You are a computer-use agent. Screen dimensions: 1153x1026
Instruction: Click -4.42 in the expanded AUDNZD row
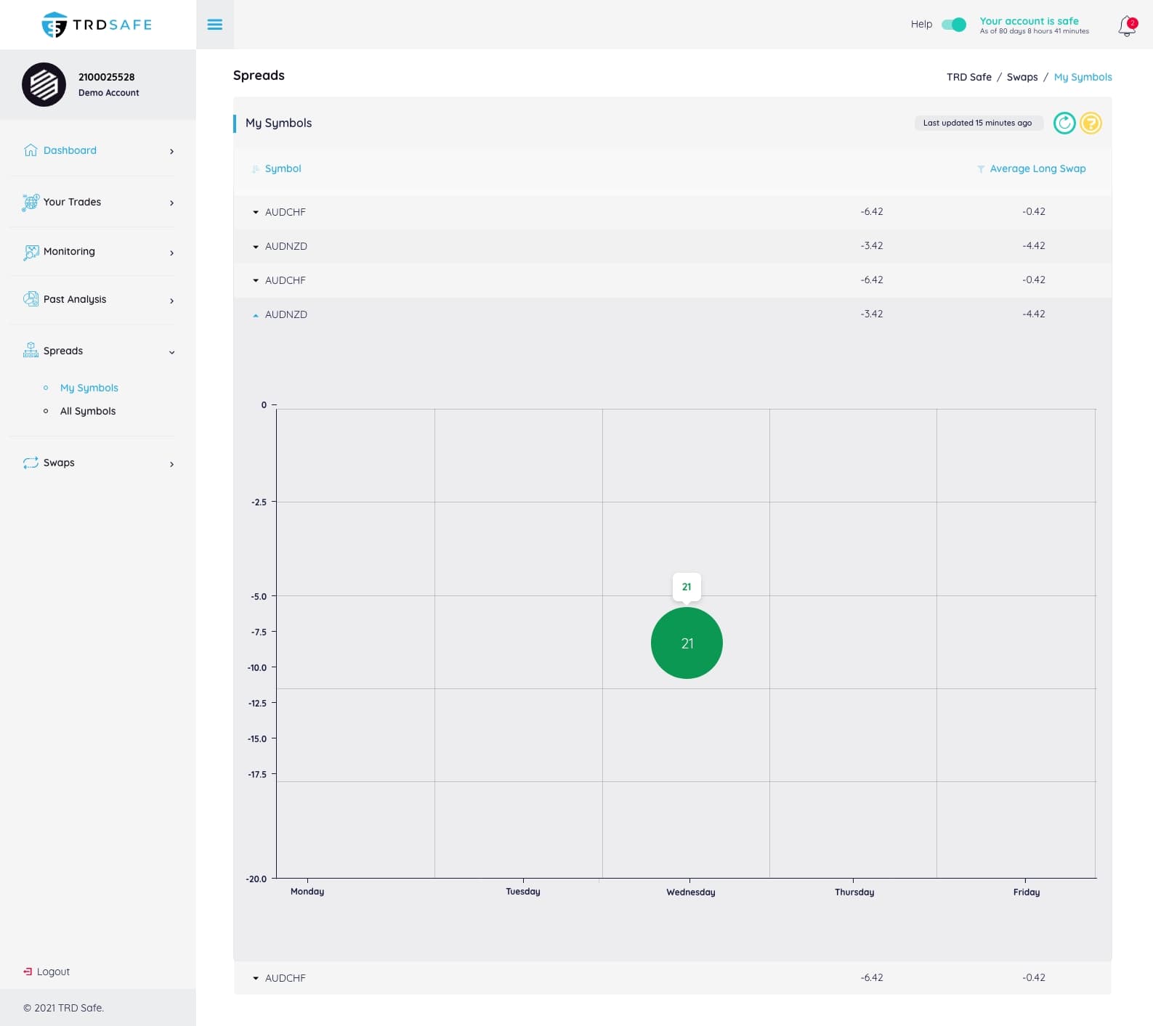[x=1034, y=314]
